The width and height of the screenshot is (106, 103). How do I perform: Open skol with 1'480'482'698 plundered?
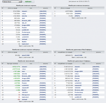[76, 69]
